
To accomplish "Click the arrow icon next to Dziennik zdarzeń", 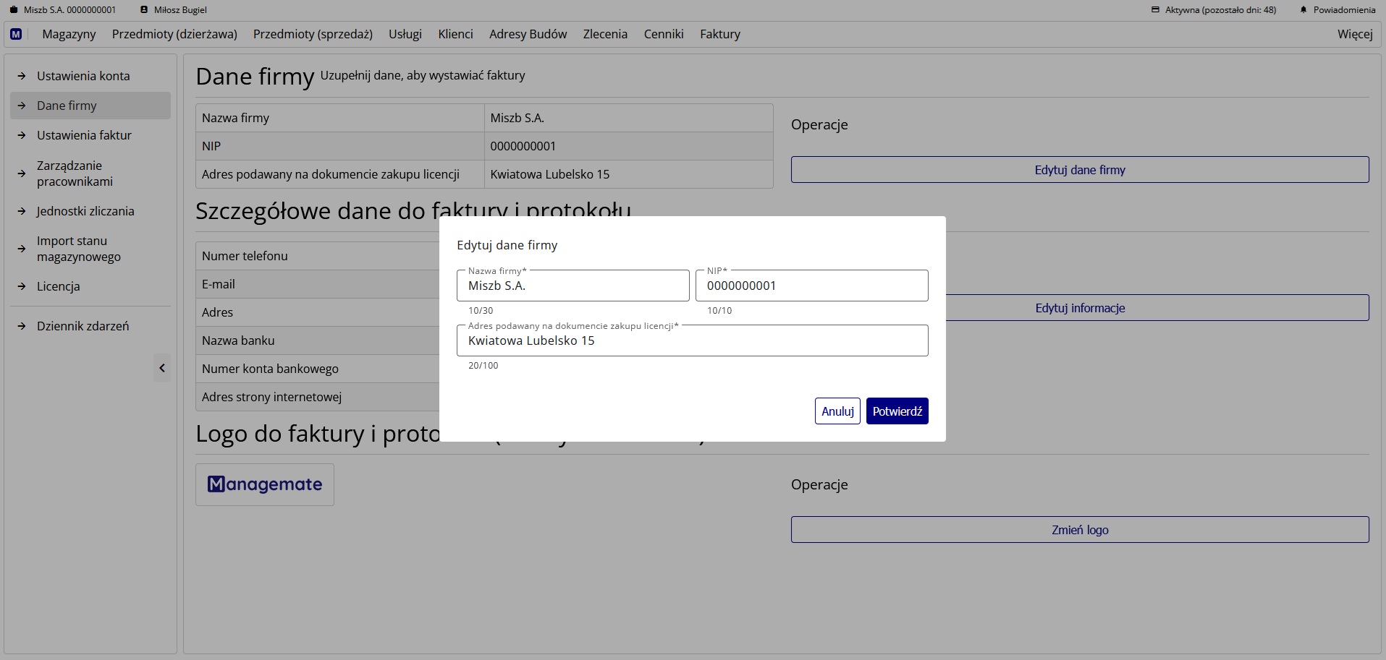I will tap(22, 326).
